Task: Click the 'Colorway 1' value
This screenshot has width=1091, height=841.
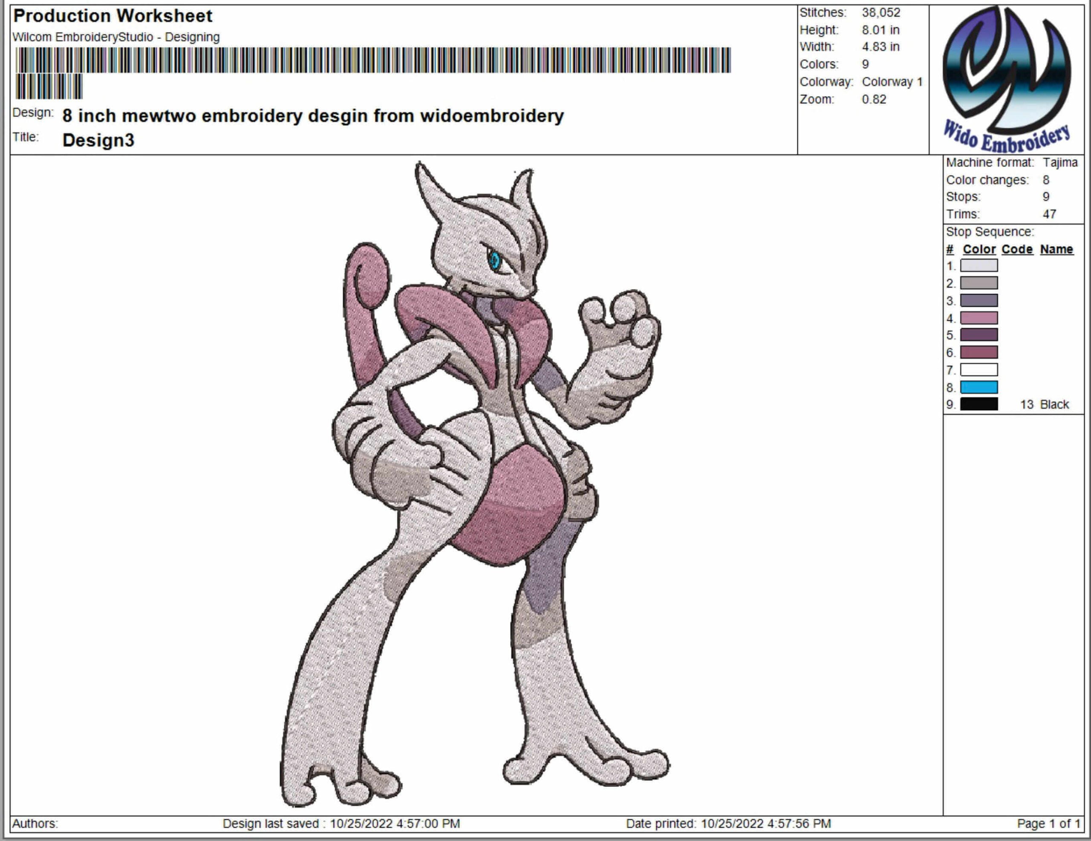Action: pyautogui.click(x=893, y=82)
